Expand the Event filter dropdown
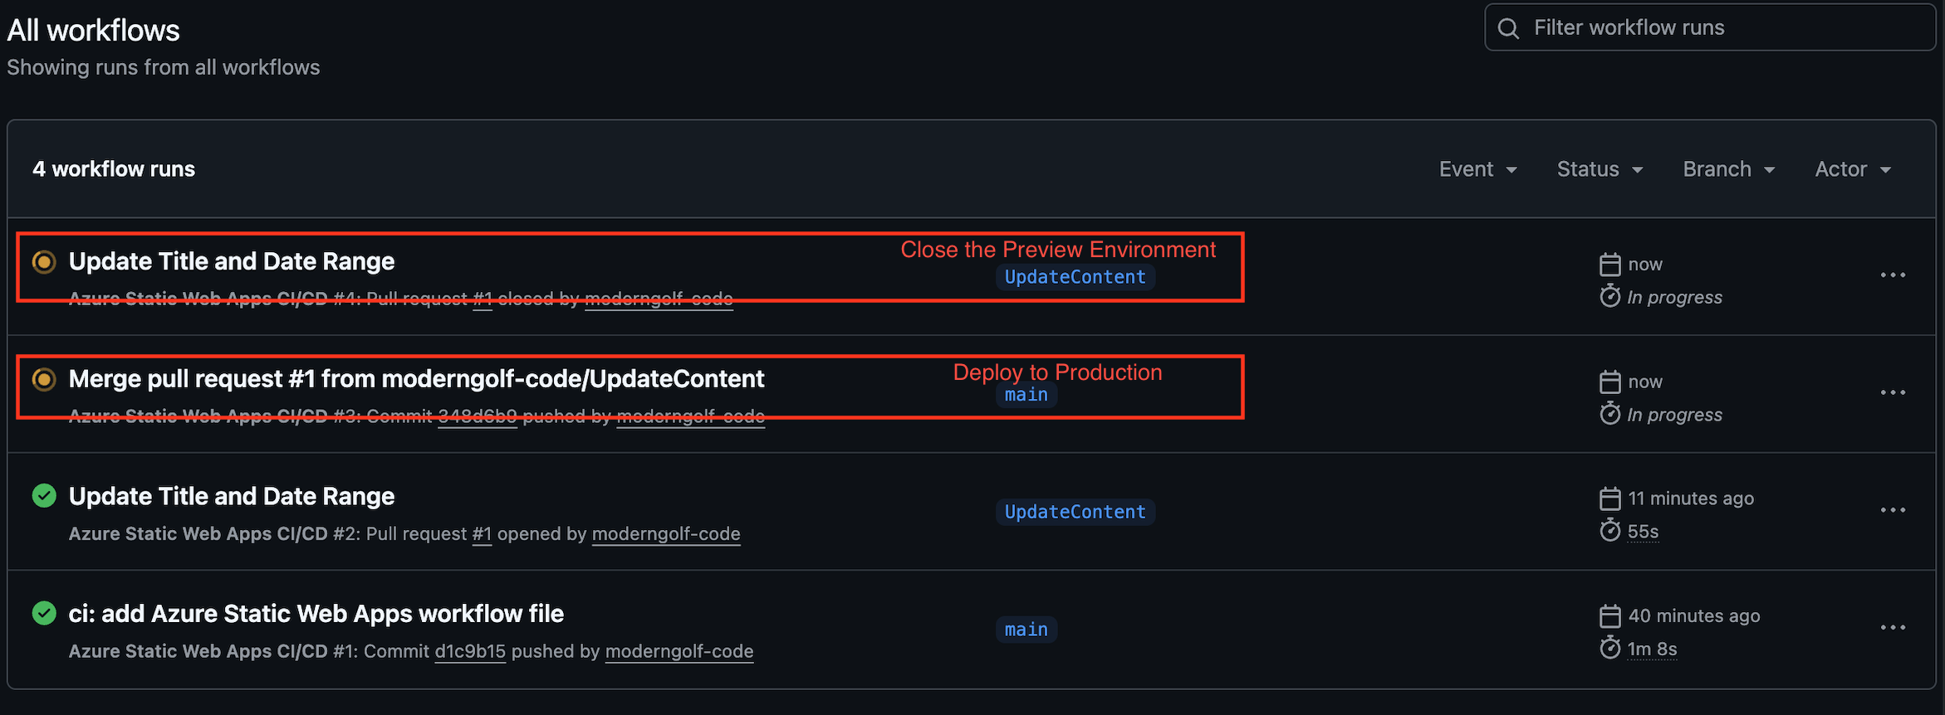 1477,169
